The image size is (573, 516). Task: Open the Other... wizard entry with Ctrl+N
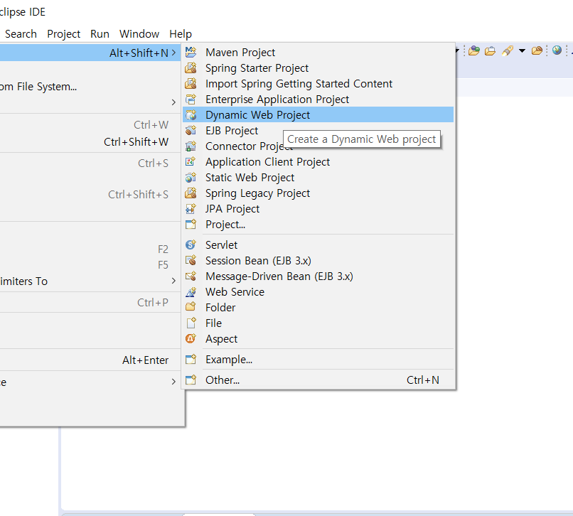tap(318, 380)
